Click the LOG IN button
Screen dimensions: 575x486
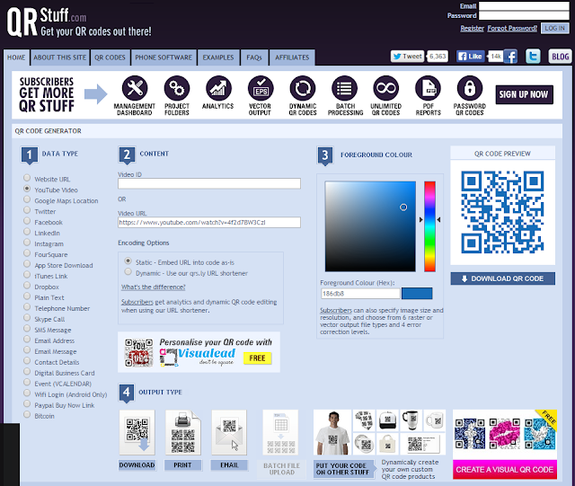[x=555, y=28]
